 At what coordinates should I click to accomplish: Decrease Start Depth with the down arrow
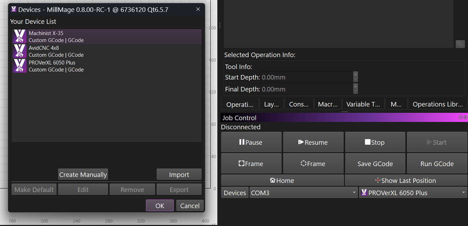coord(355,80)
